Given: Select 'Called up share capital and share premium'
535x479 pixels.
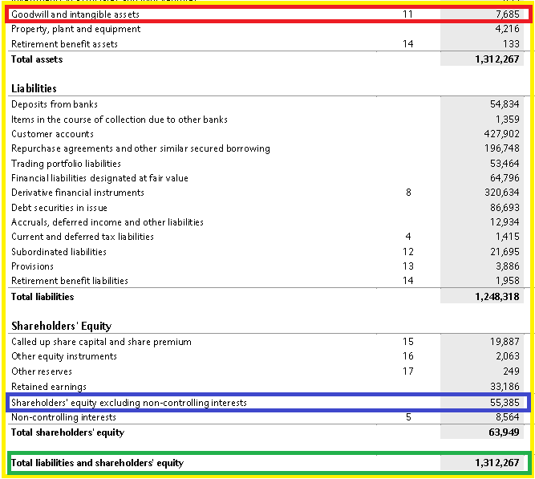Looking at the screenshot, I should tap(101, 342).
